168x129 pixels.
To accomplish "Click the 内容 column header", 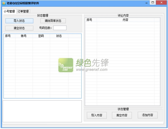I will click(126, 20).
